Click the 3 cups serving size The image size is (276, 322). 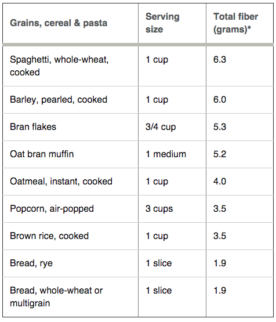159,209
